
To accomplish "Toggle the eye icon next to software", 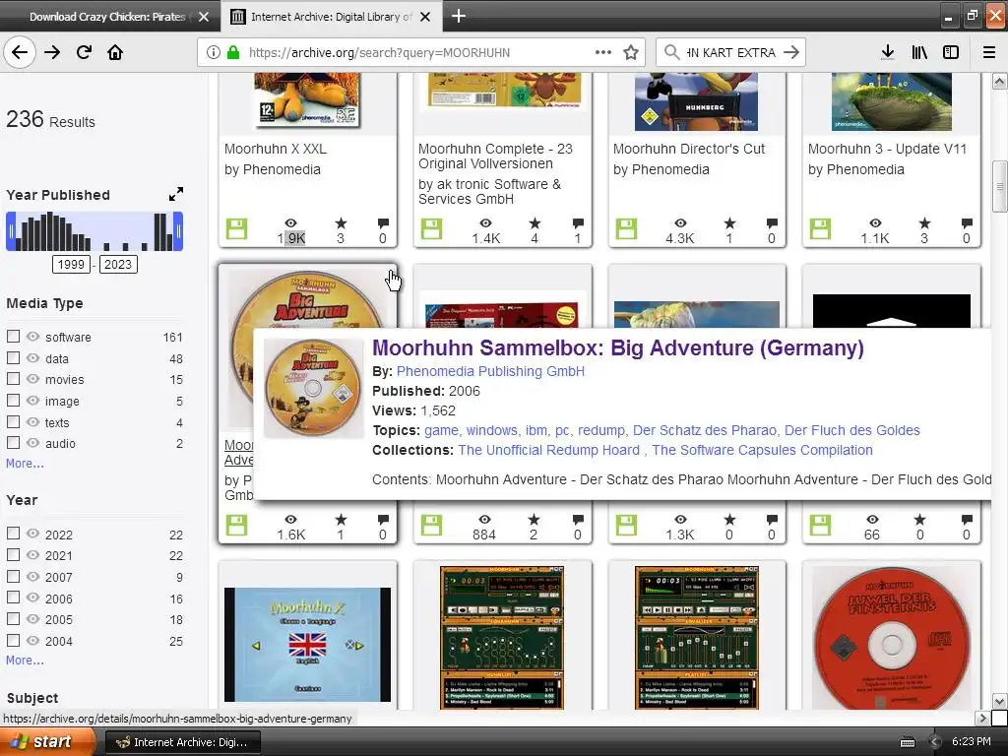I will 32,337.
